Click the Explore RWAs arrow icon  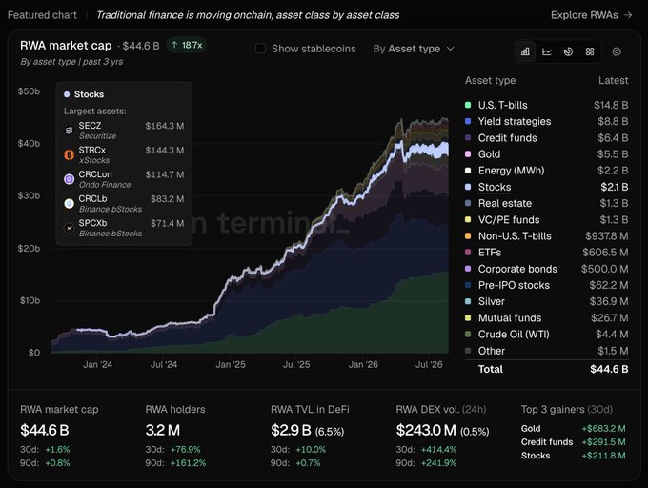[628, 15]
